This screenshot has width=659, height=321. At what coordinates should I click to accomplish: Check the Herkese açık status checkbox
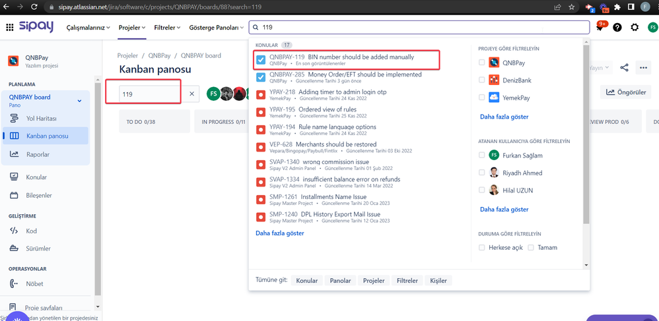click(481, 248)
